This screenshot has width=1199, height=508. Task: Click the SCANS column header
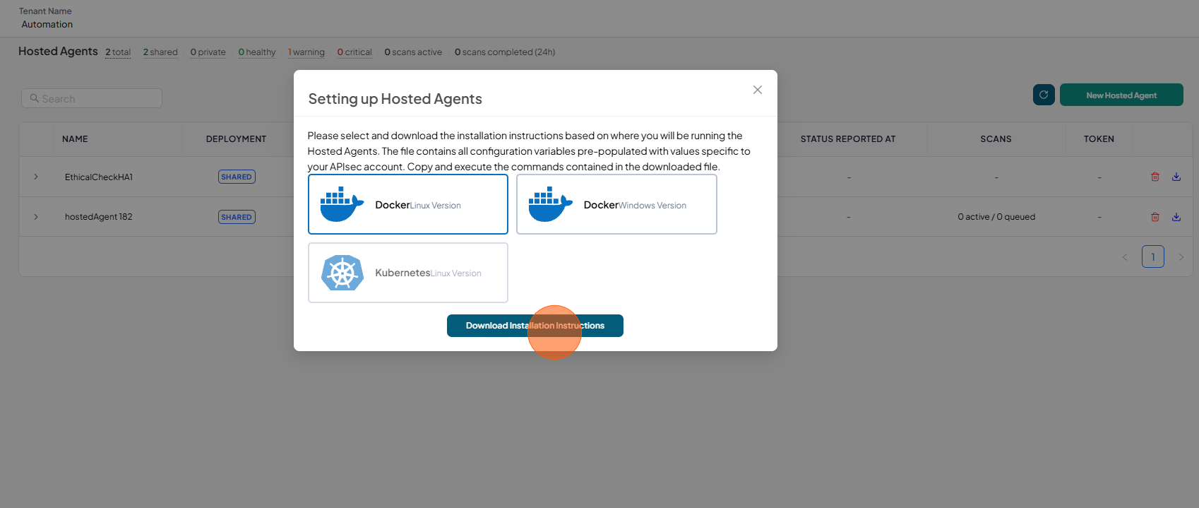tap(996, 139)
